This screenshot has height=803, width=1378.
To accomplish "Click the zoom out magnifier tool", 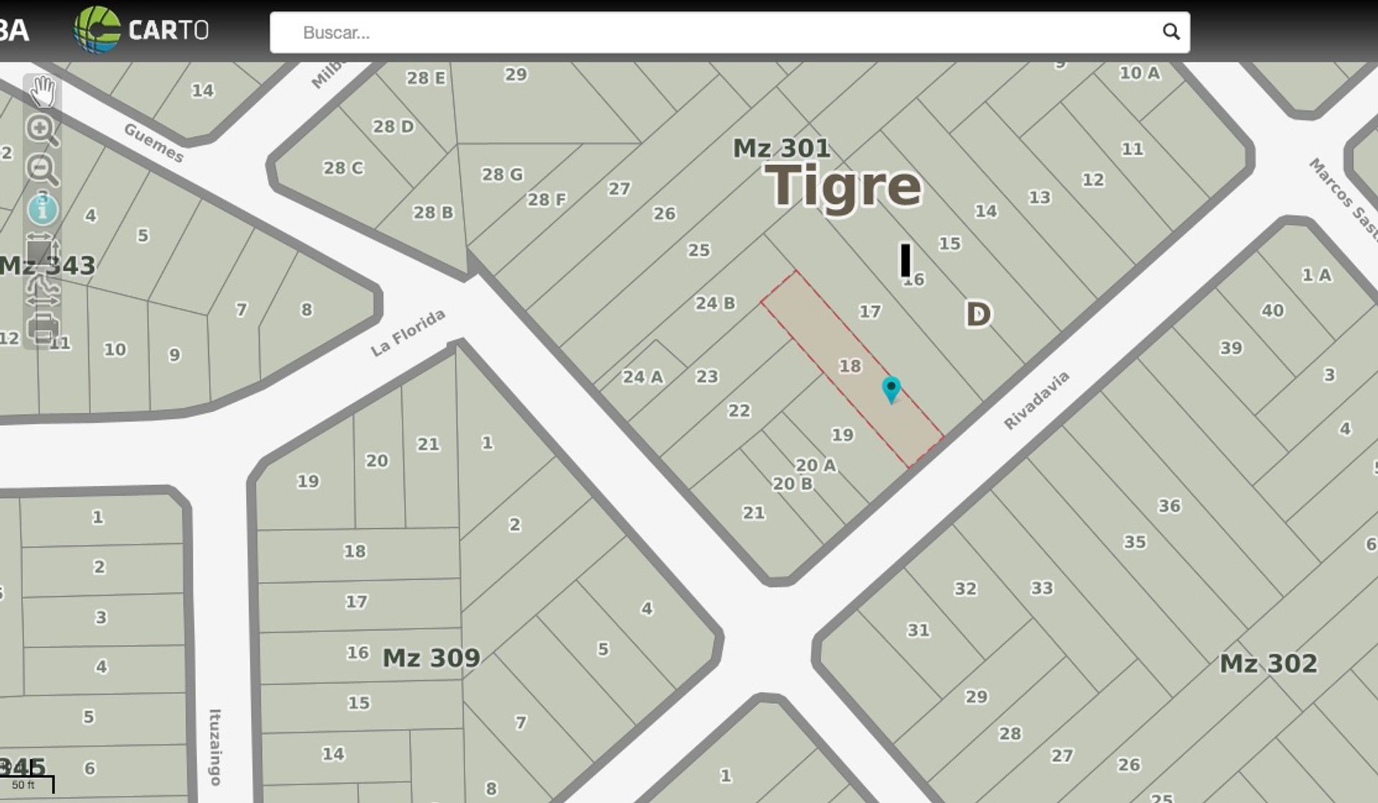I will 42,170.
